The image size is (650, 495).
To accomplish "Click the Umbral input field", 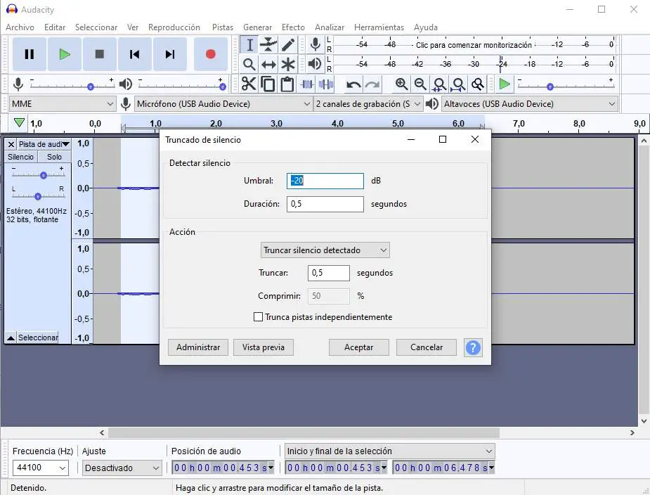I will point(325,181).
